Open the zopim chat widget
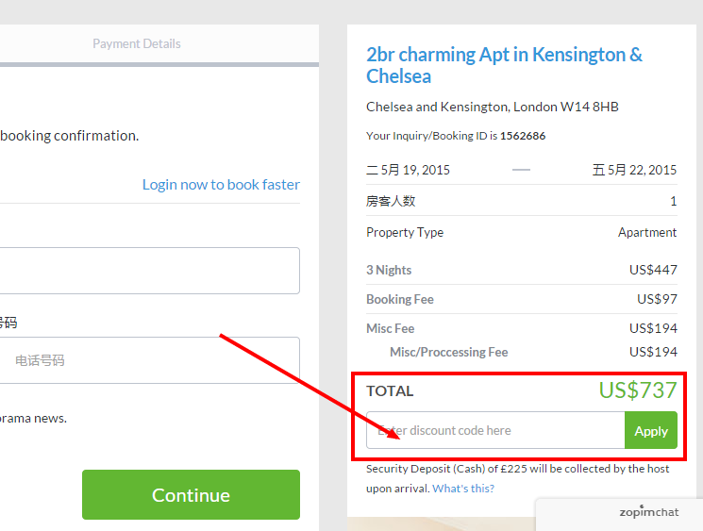This screenshot has width=703, height=531. (648, 512)
